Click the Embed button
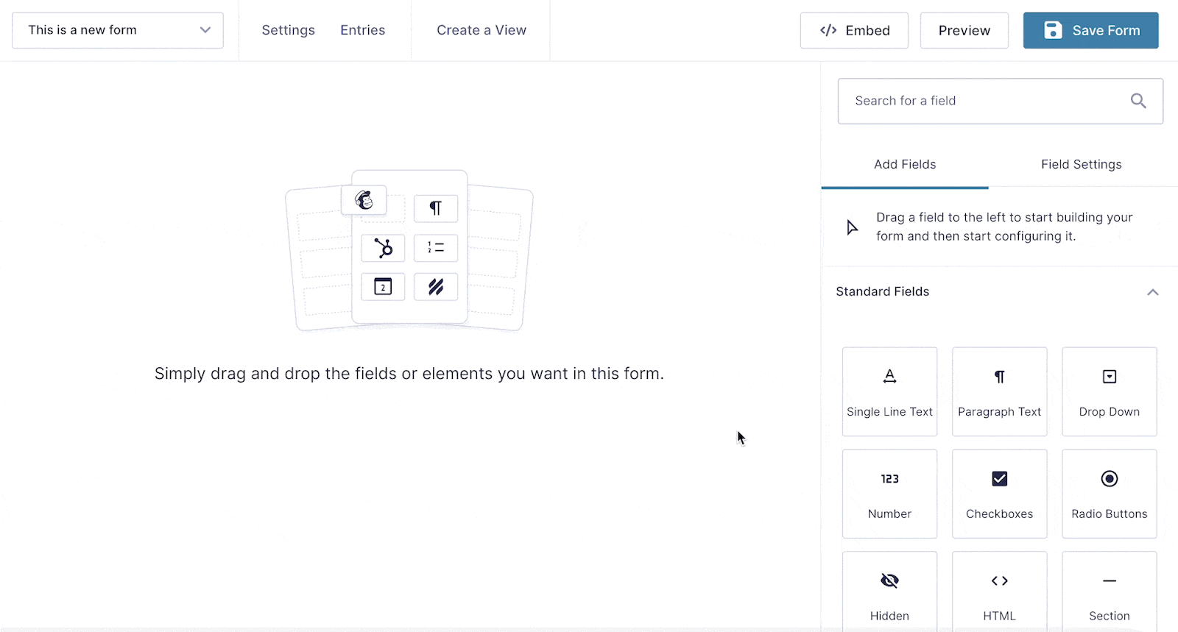 pos(854,30)
